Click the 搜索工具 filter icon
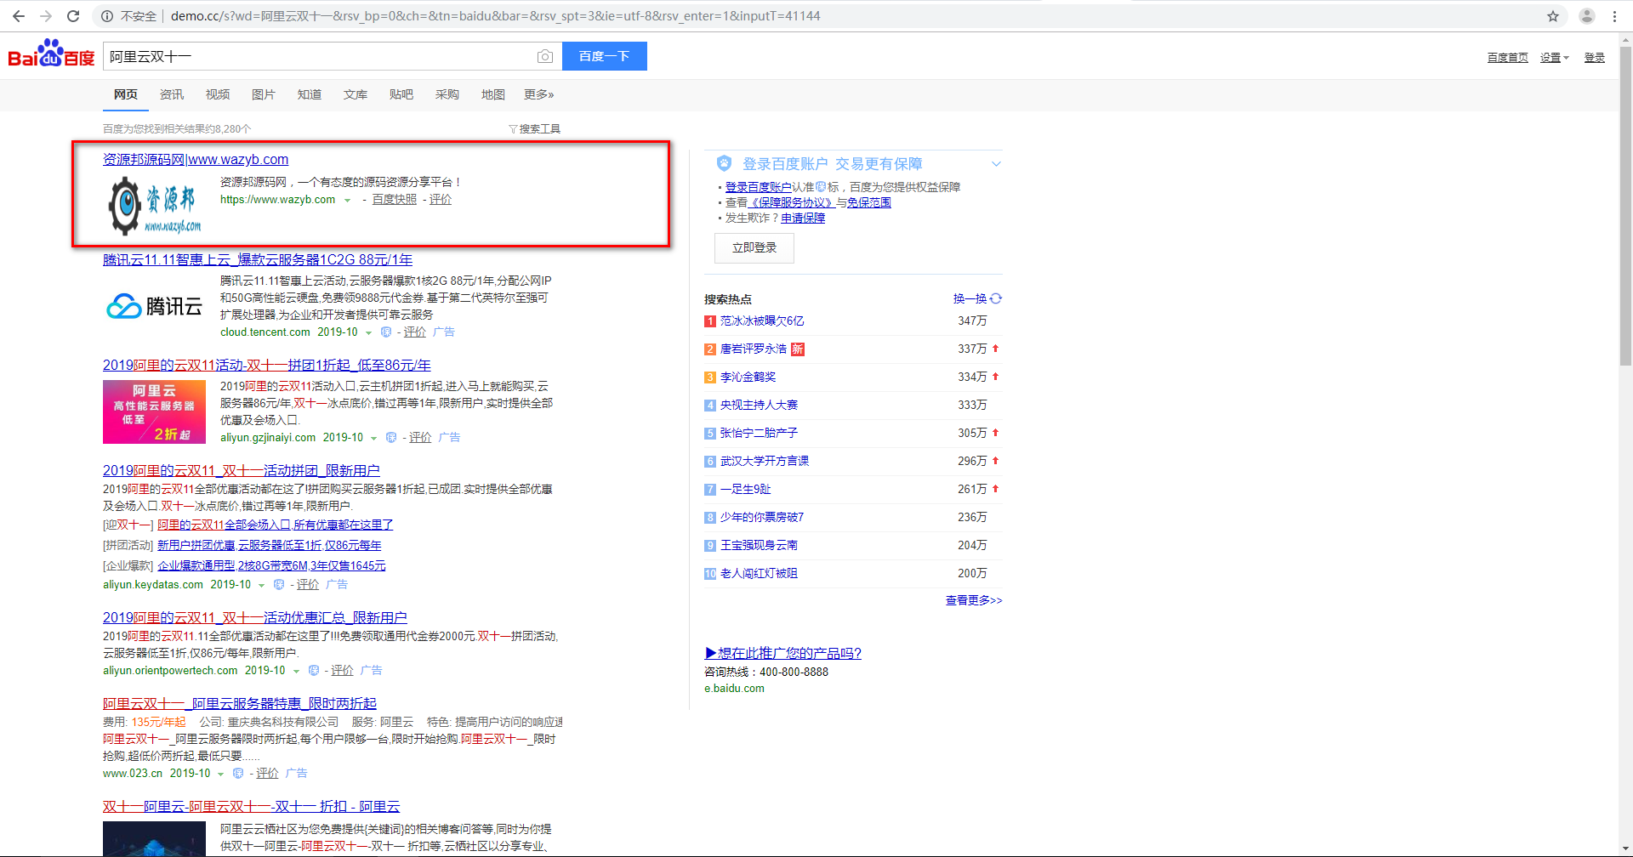The image size is (1633, 857). [513, 129]
